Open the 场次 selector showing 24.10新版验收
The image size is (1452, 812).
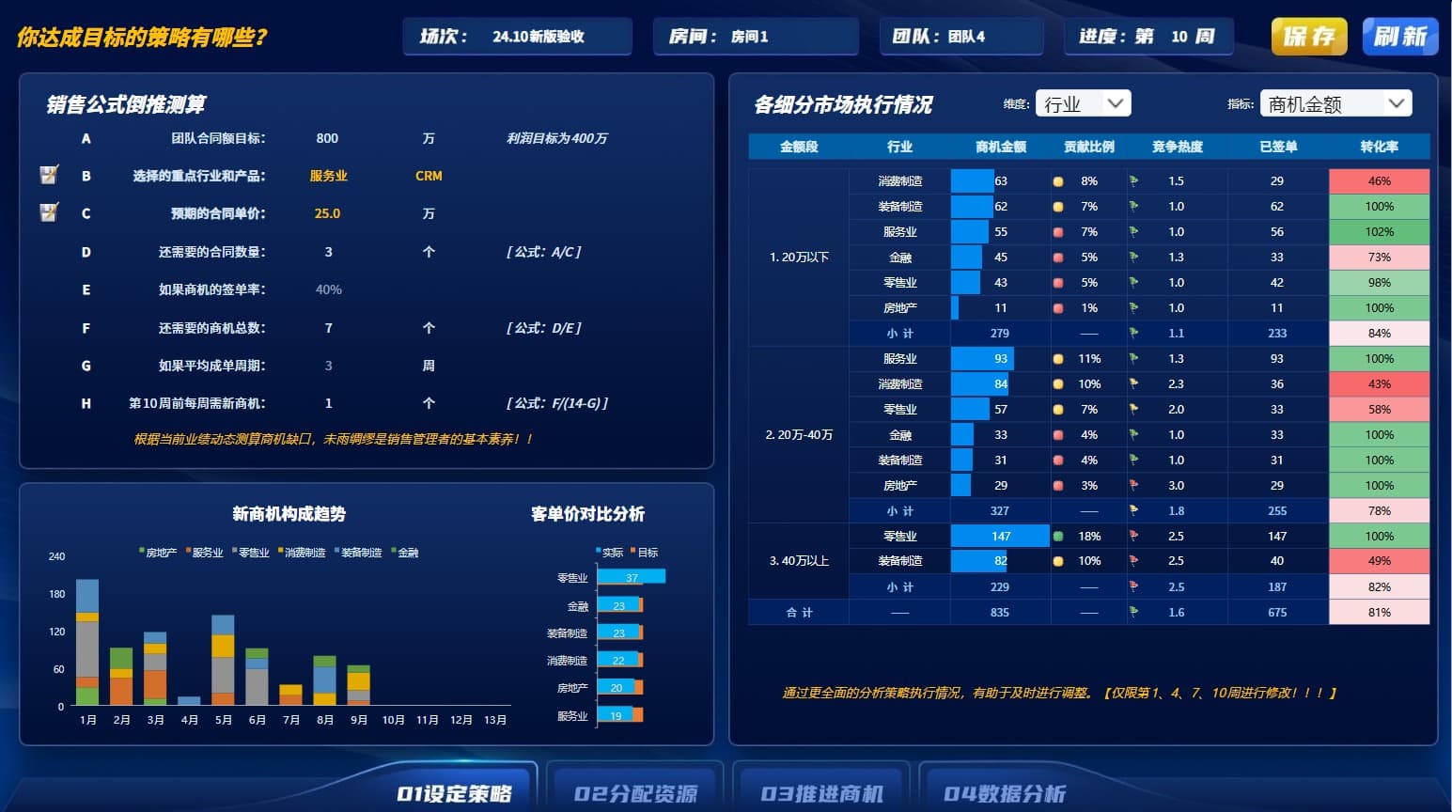coord(518,37)
